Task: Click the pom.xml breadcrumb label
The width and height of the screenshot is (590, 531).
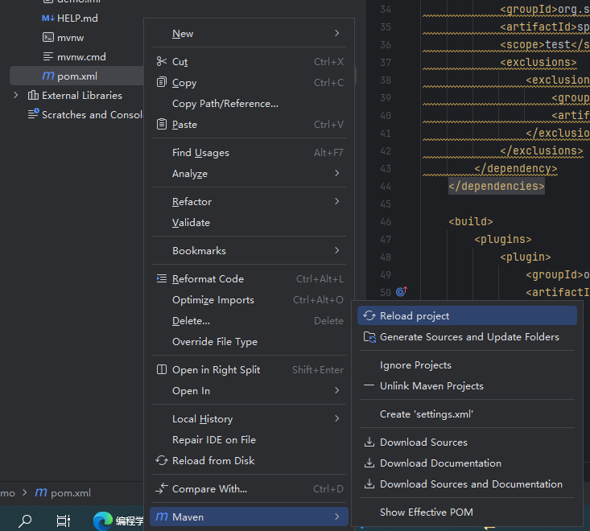Action: (71, 492)
